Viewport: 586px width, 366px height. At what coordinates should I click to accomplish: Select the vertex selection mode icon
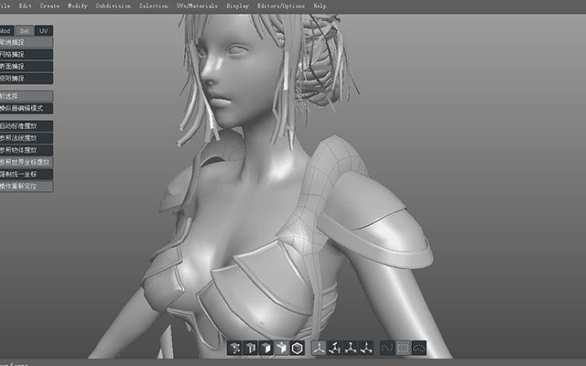(x=235, y=348)
